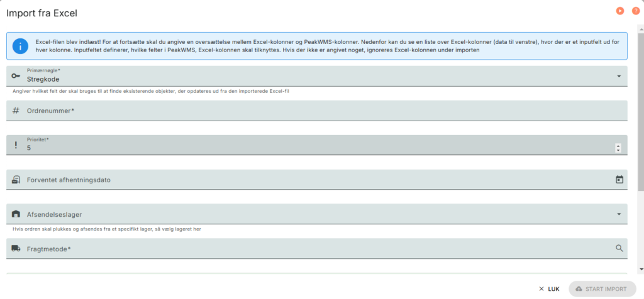Click the warehouse icon beside Afsendelseslager

[16, 214]
